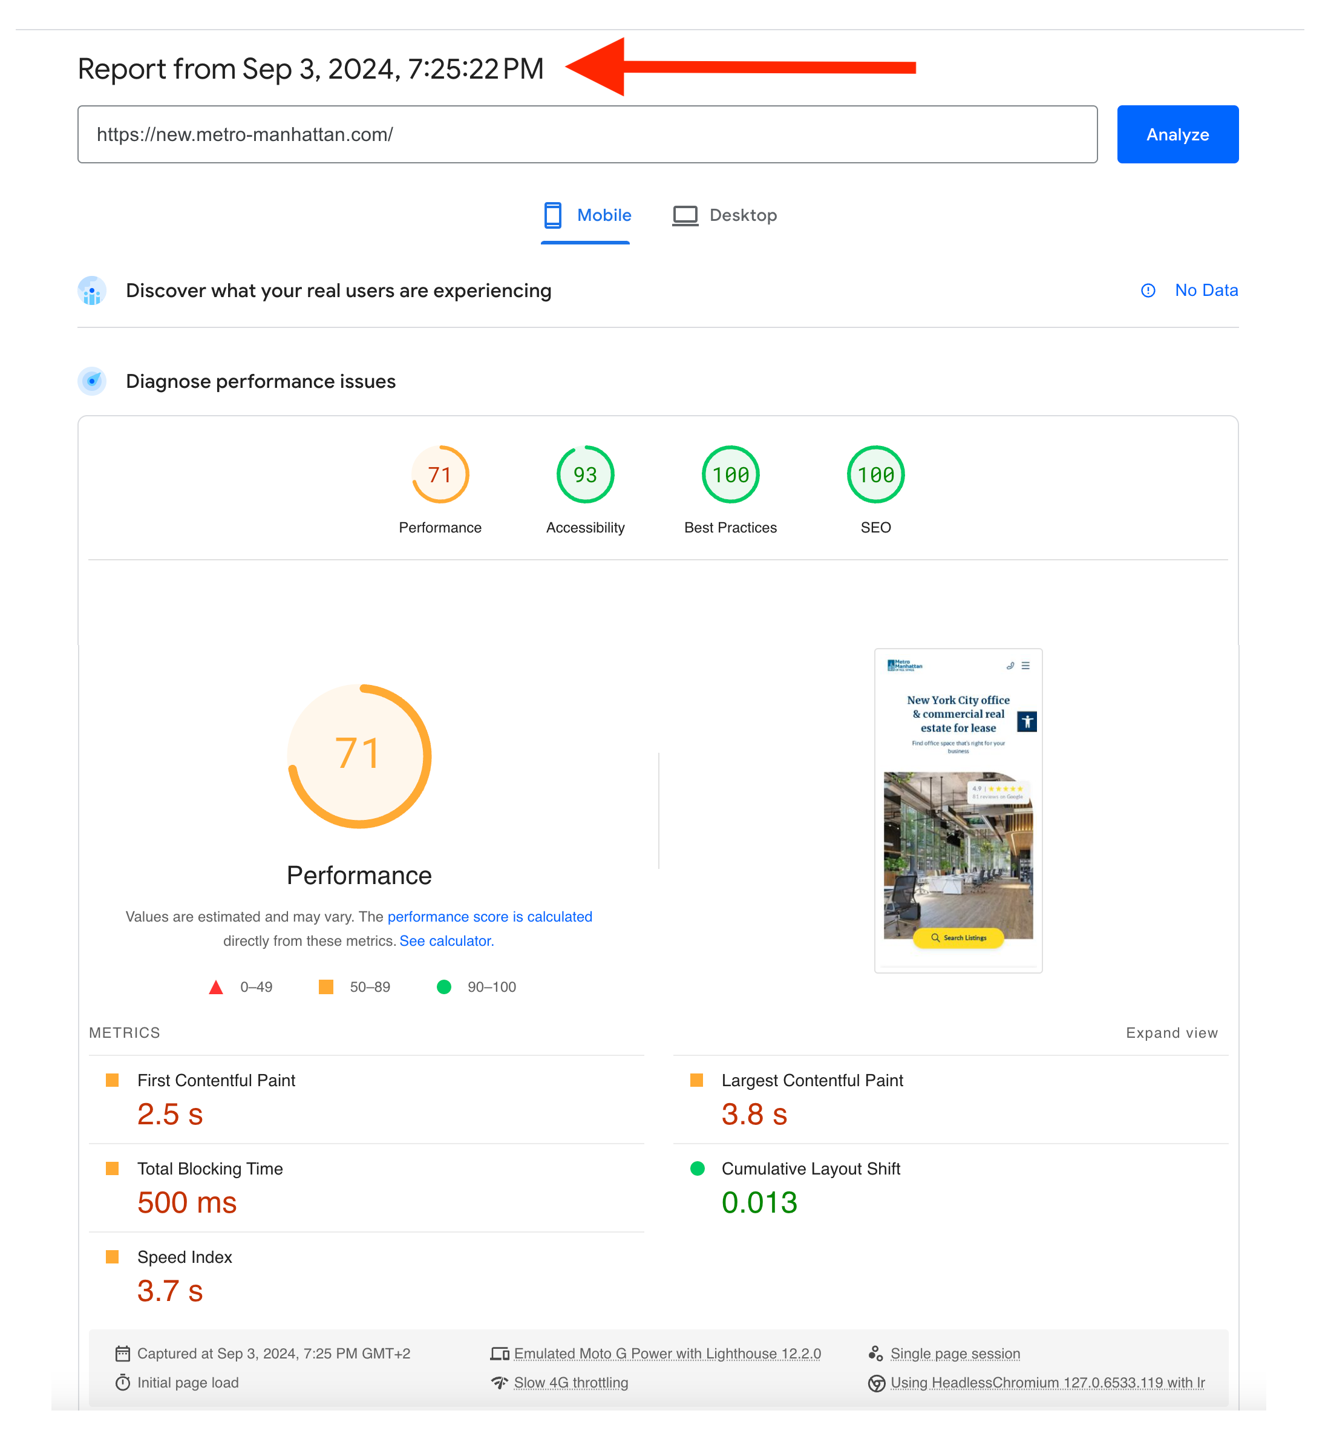Screen dimensions: 1331x1445
Task: Click the Report from Sep 3, 2024 heading
Action: click(x=310, y=69)
